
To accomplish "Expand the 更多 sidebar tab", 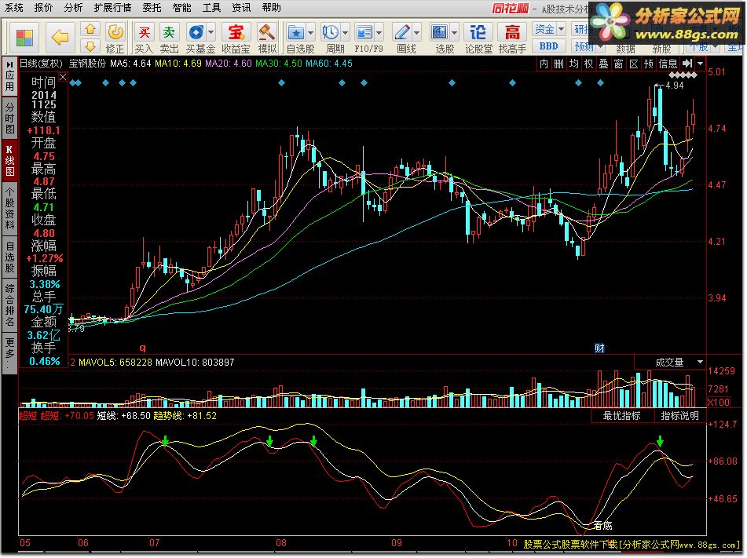I will 9,352.
